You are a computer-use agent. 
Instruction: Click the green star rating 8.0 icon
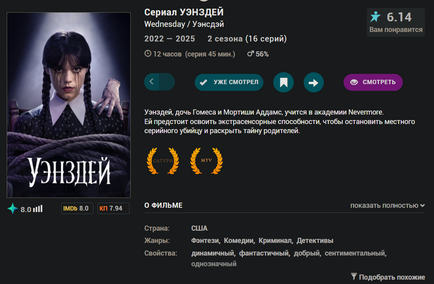[13, 209]
